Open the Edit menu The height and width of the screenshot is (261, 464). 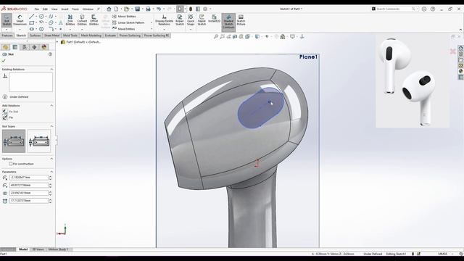click(x=45, y=9)
